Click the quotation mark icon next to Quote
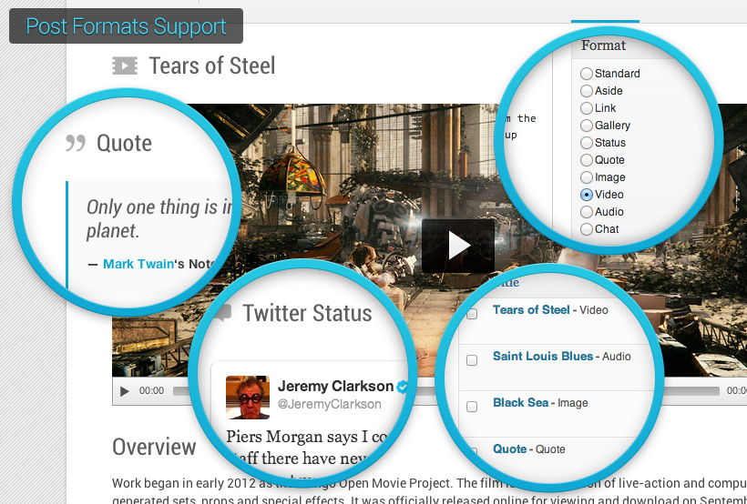747x504 pixels. [x=76, y=144]
